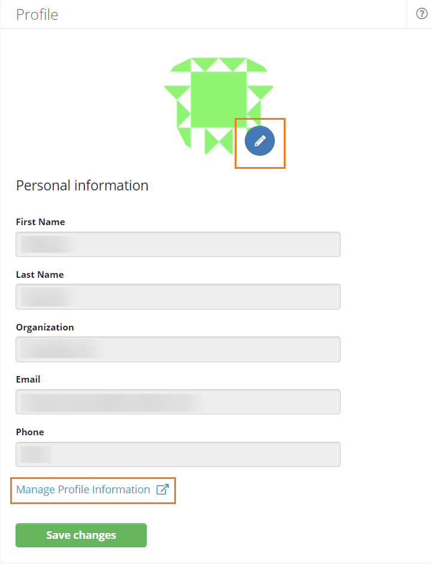This screenshot has height=564, width=431.
Task: Select the Last Name input box
Action: coord(178,296)
